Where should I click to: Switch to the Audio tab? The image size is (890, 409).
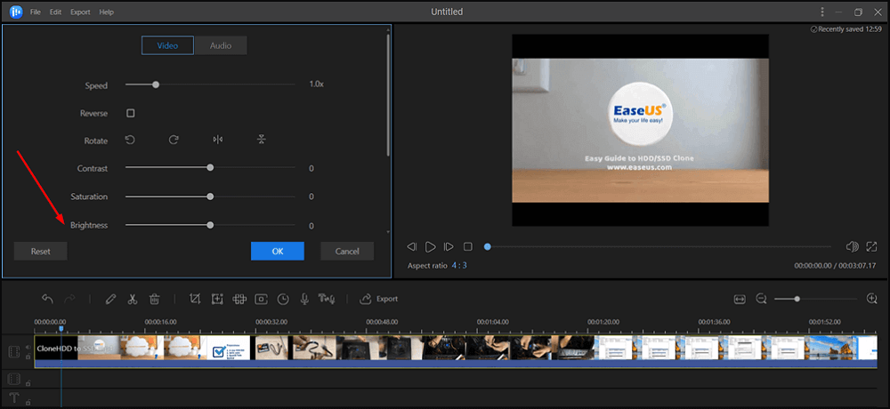tap(220, 45)
